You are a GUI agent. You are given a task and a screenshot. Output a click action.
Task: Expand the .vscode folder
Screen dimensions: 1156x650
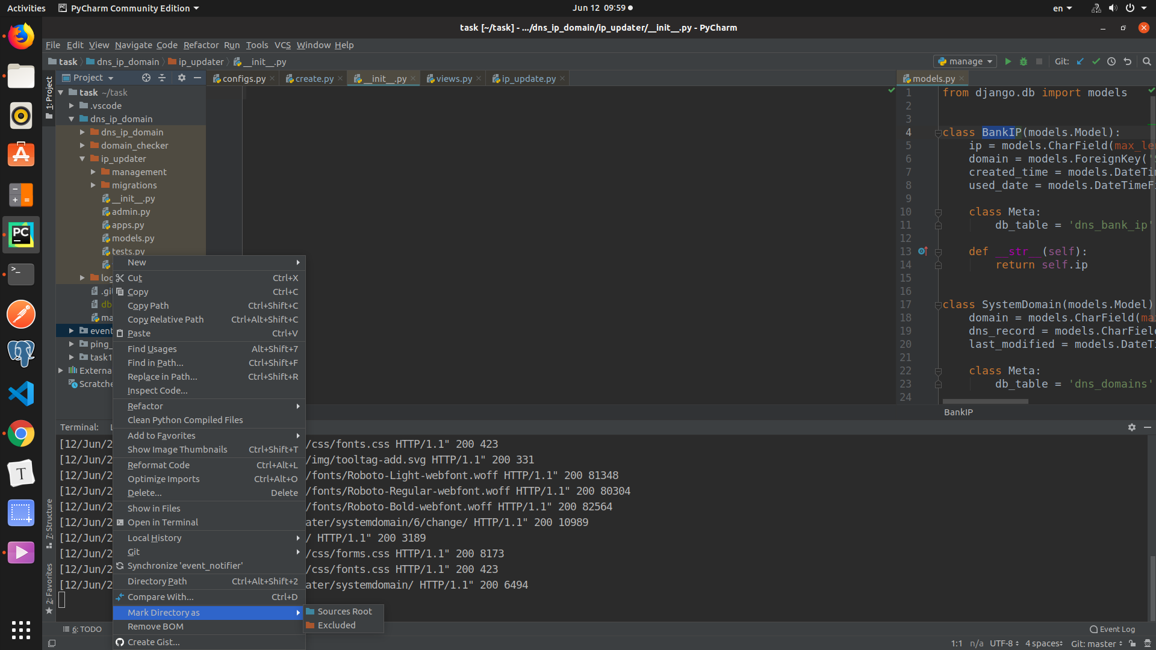tap(72, 106)
